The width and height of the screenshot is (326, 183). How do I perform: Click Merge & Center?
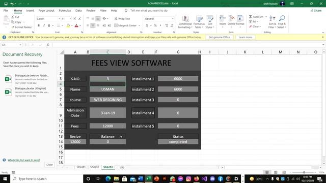[x=125, y=25]
